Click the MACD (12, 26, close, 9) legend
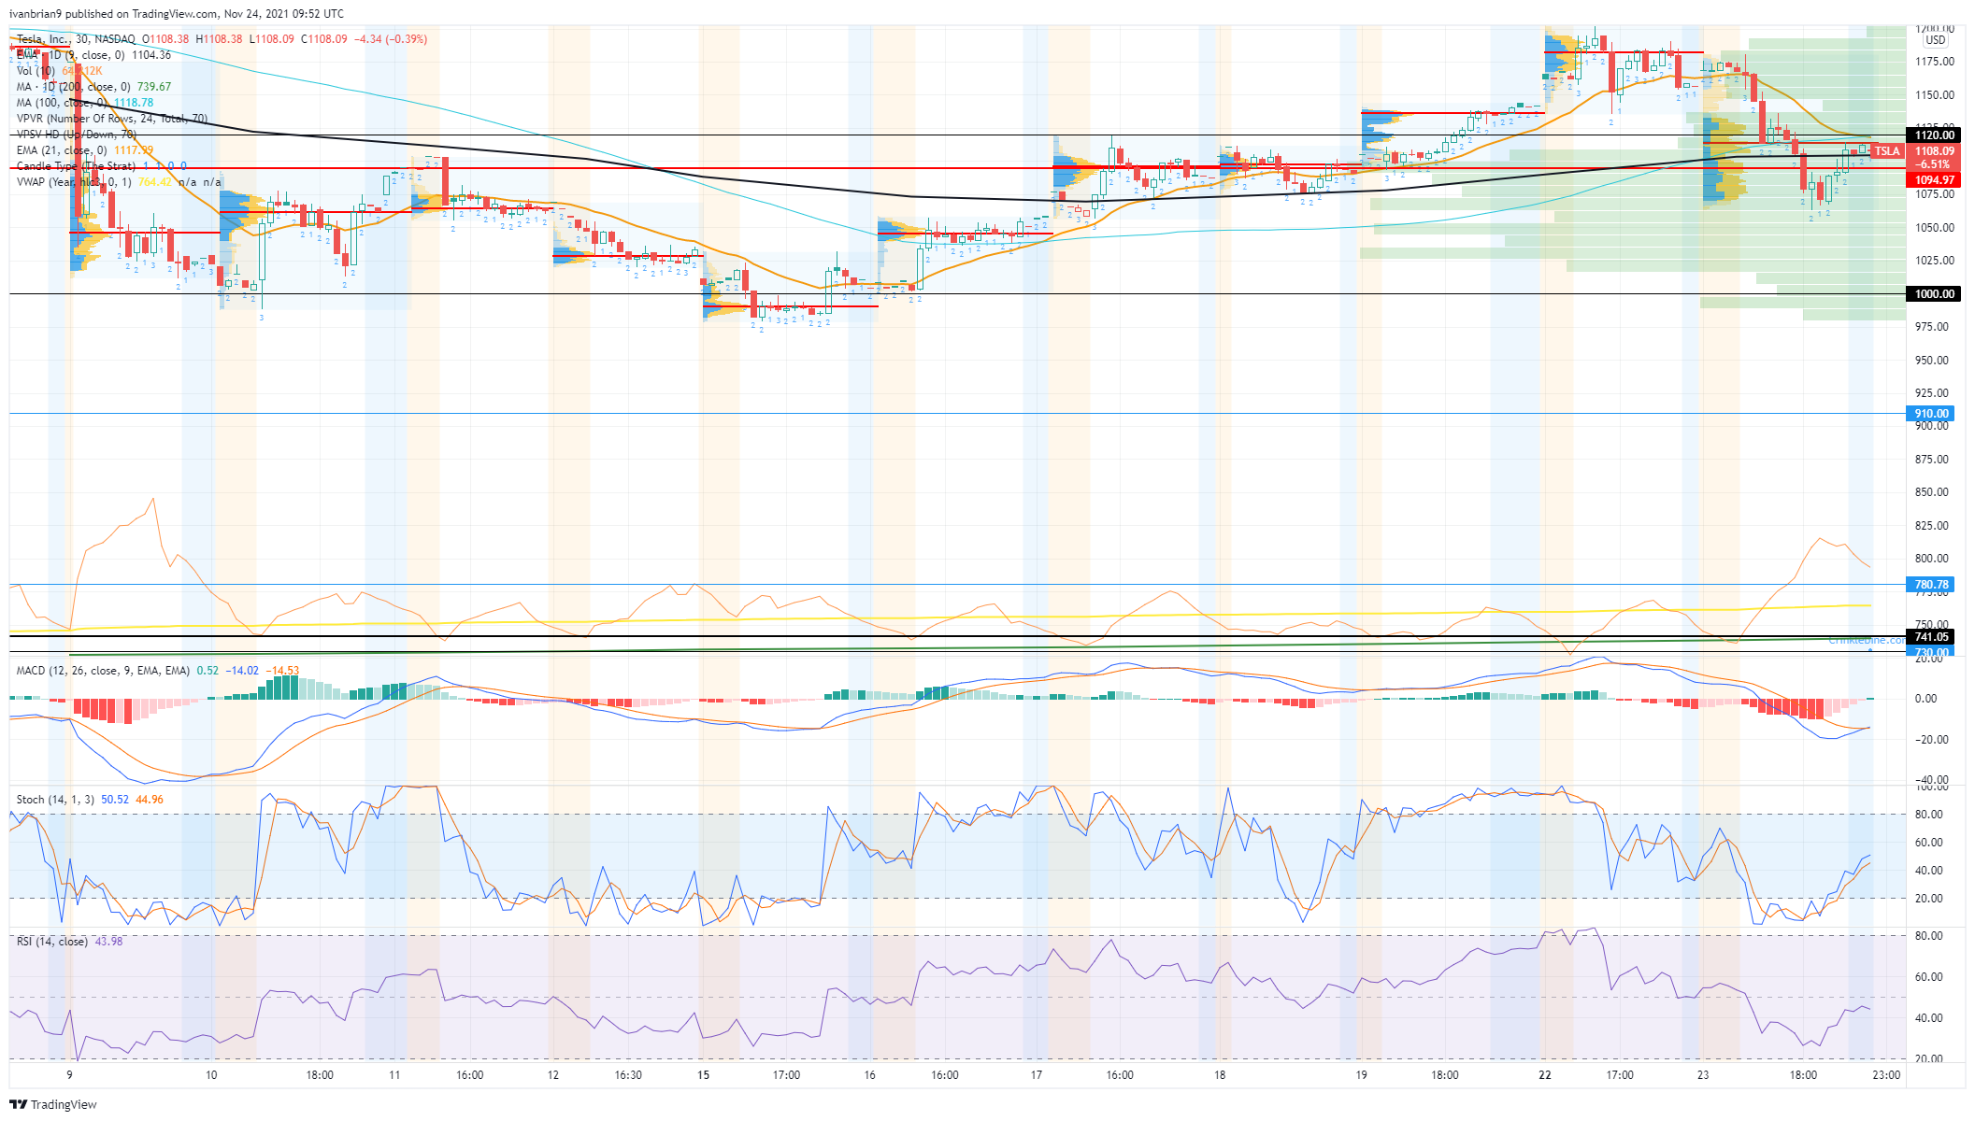The image size is (1975, 1121). click(103, 671)
